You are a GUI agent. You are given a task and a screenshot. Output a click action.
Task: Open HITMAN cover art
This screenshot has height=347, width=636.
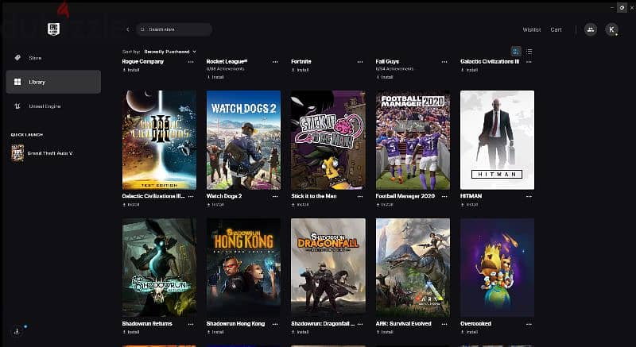click(x=498, y=140)
